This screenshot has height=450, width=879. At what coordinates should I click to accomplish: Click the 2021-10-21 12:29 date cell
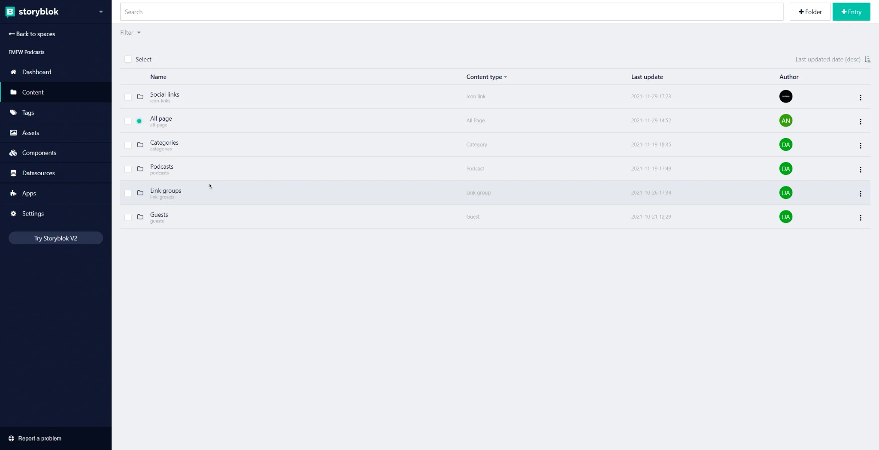click(651, 217)
